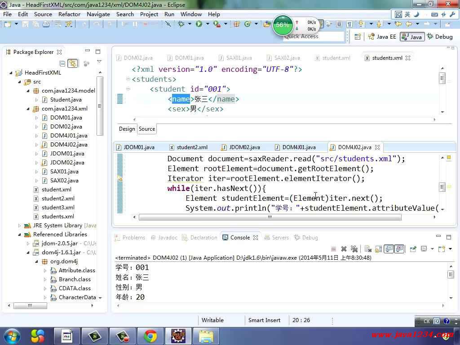Screen dimensions: 460x345
Task: Select the Java perspective button
Action: click(412, 37)
